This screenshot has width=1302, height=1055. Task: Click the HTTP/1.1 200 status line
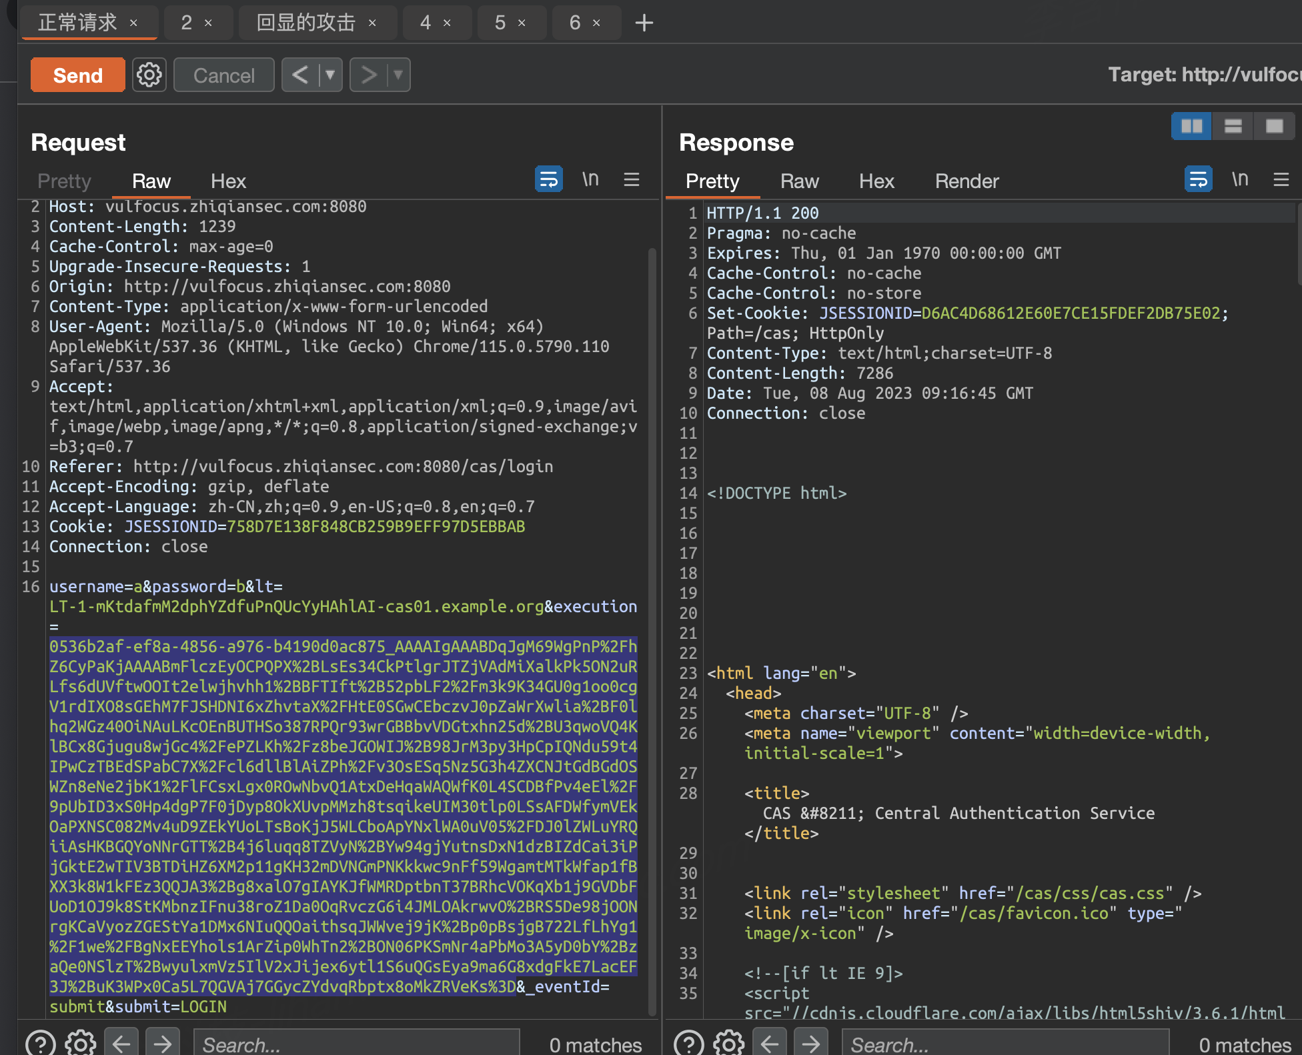coord(762,213)
